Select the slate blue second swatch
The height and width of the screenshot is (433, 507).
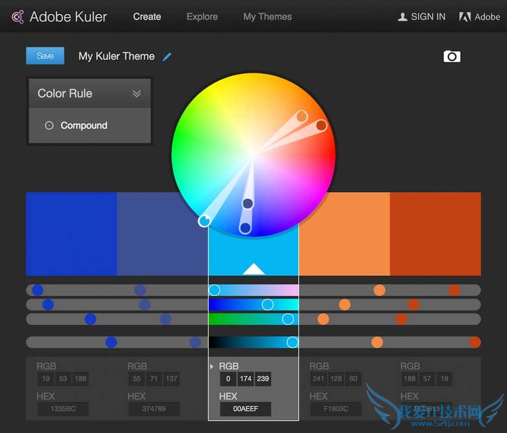tap(162, 234)
